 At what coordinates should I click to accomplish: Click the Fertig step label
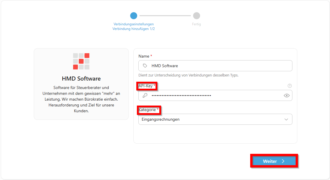point(196,24)
